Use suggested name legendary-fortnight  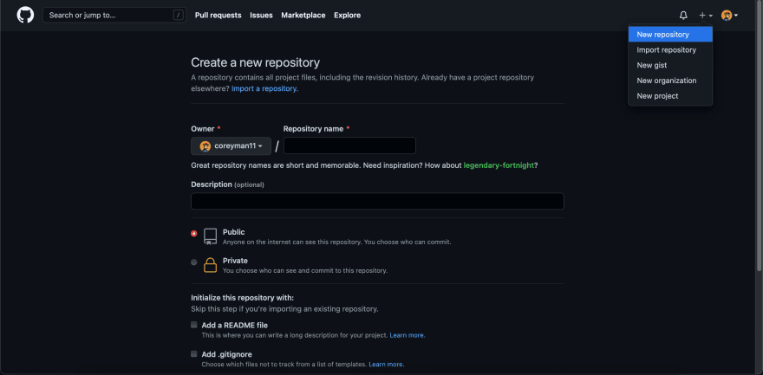499,165
